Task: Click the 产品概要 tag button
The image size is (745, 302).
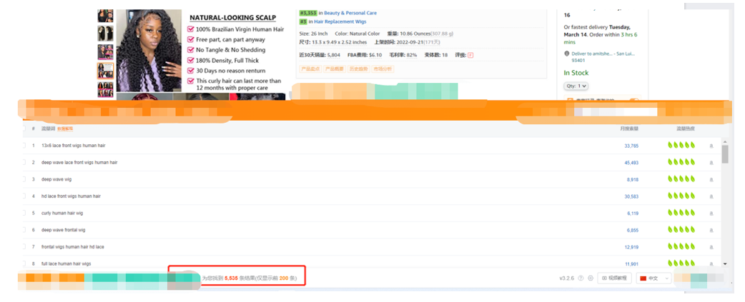Action: click(x=335, y=69)
